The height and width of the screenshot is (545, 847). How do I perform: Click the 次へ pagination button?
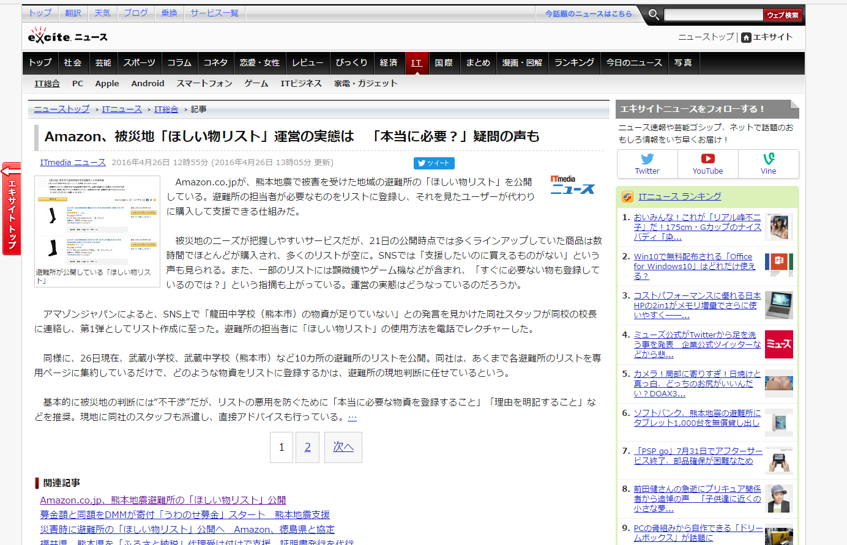[x=343, y=447]
